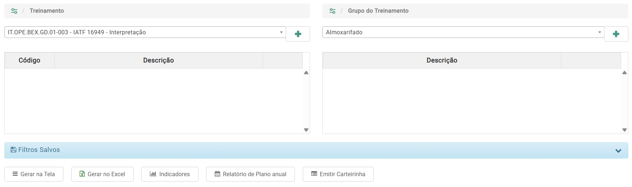
Task: Expand Filtros Salvos panel chevron
Action: pyautogui.click(x=618, y=151)
